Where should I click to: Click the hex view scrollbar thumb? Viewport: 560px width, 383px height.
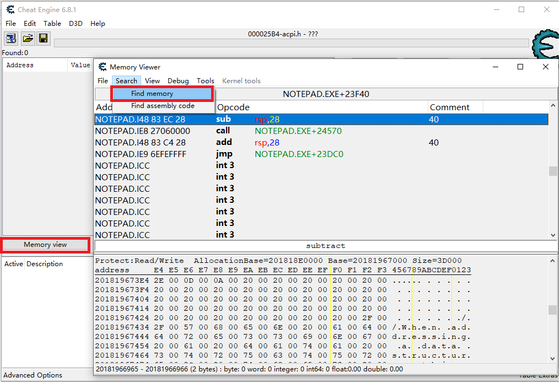click(x=553, y=310)
